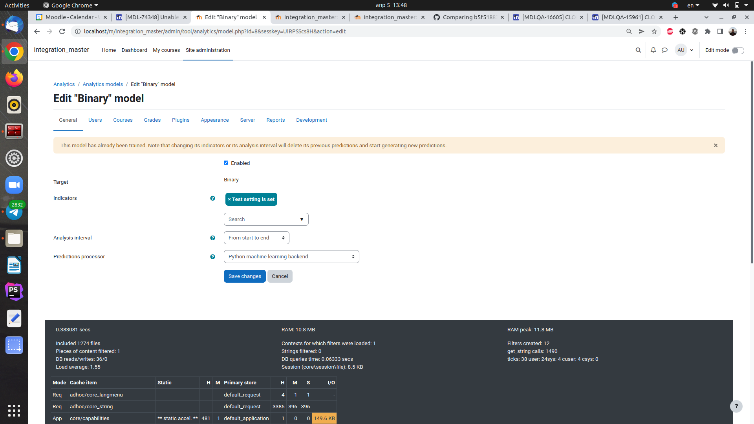Screen dimensions: 754x424
Task: Open the system Settings gear dock icon
Action: point(14,158)
